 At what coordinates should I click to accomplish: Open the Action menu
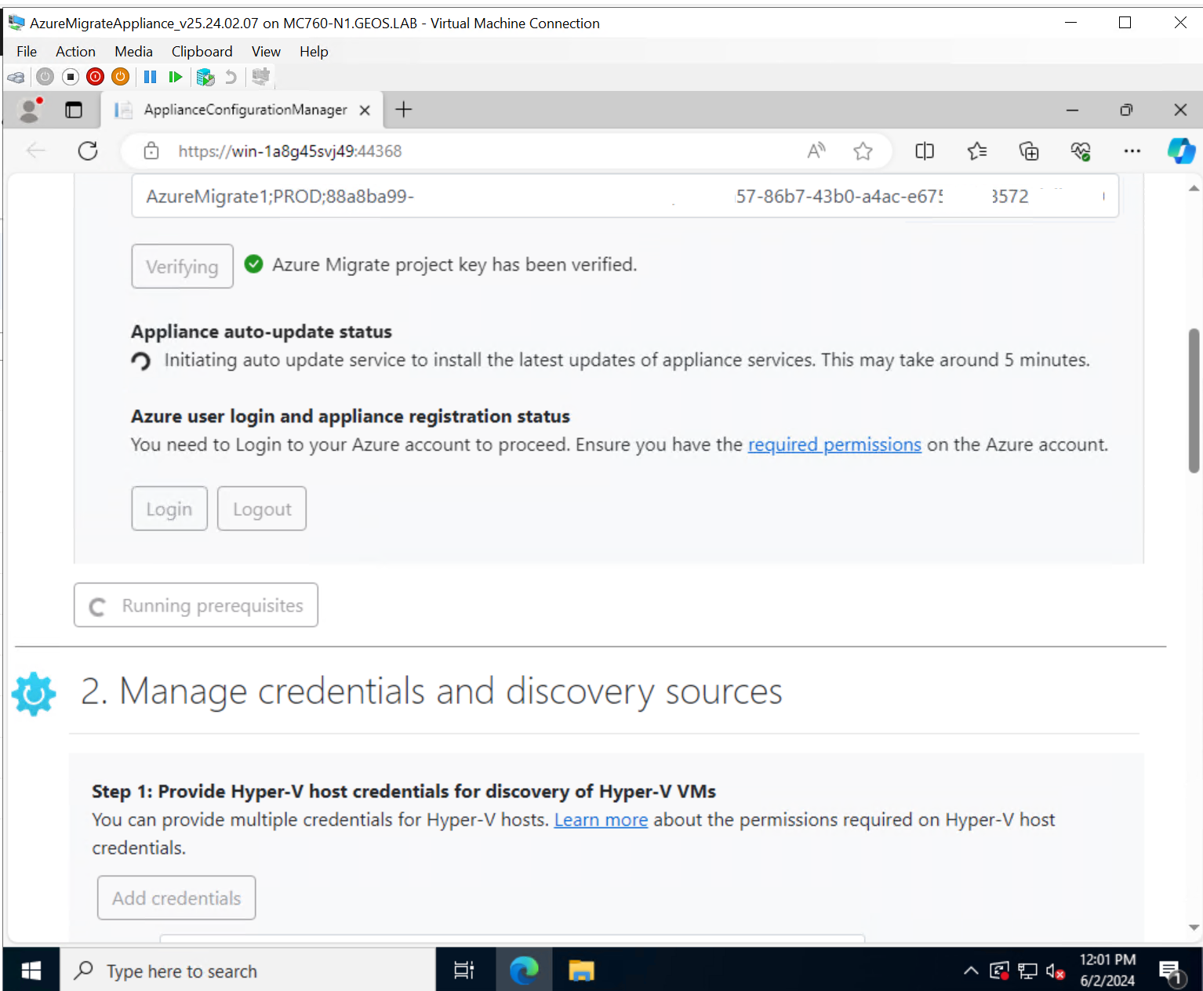pyautogui.click(x=75, y=51)
